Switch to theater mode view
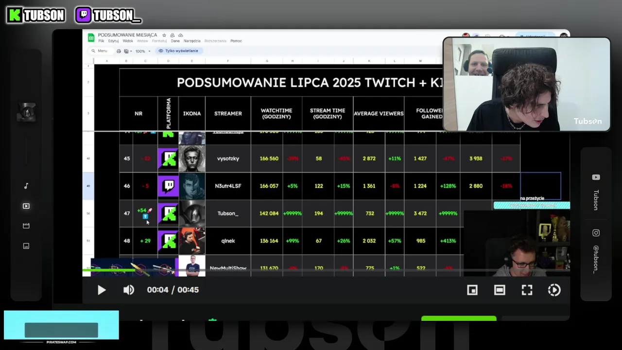Image resolution: width=622 pixels, height=350 pixels. tap(500, 290)
